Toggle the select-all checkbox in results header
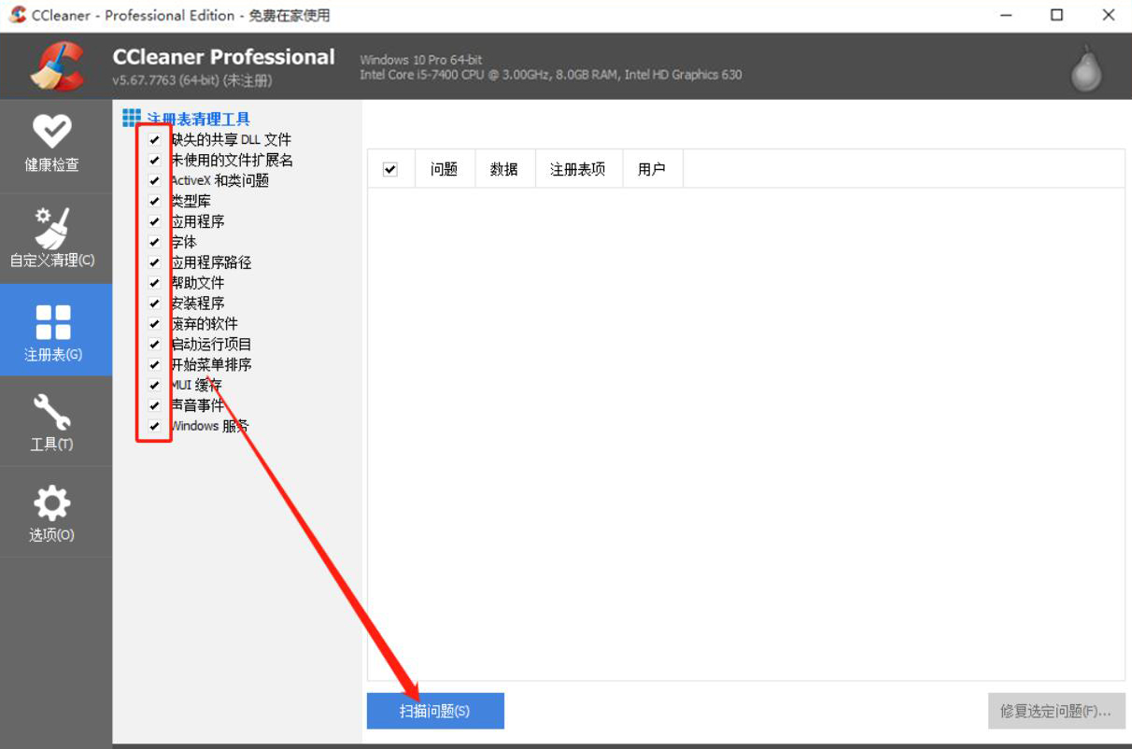This screenshot has height=749, width=1132. pos(390,169)
